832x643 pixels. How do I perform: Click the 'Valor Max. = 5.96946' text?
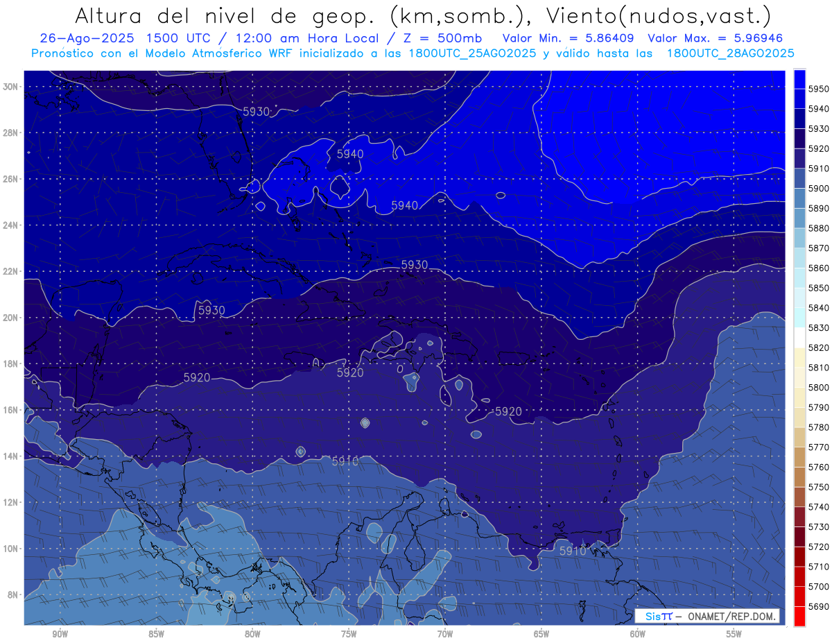[717, 39]
